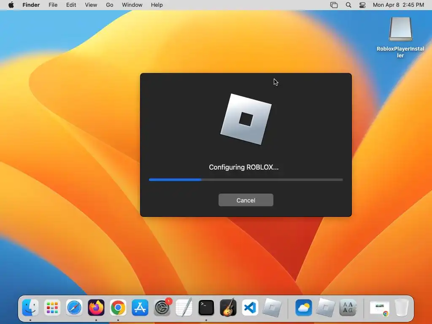Open Font Book from the Dock
Image resolution: width=432 pixels, height=324 pixels.
click(348, 308)
